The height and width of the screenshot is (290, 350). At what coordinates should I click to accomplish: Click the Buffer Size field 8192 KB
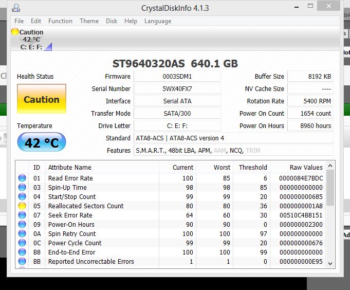click(310, 76)
